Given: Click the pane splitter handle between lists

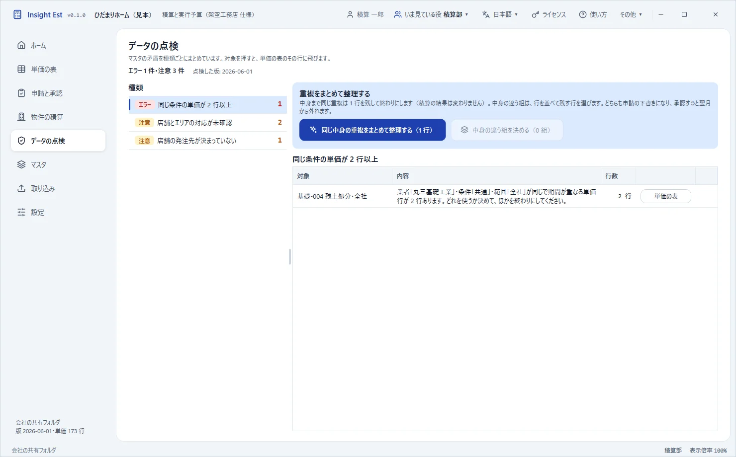Looking at the screenshot, I should point(289,257).
